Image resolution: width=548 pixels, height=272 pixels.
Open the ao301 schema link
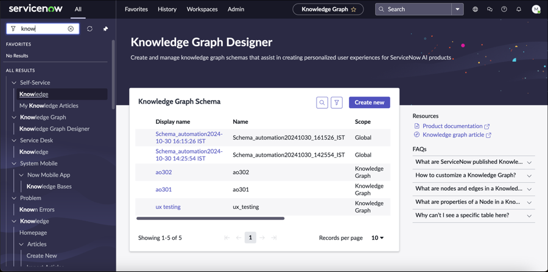point(164,190)
